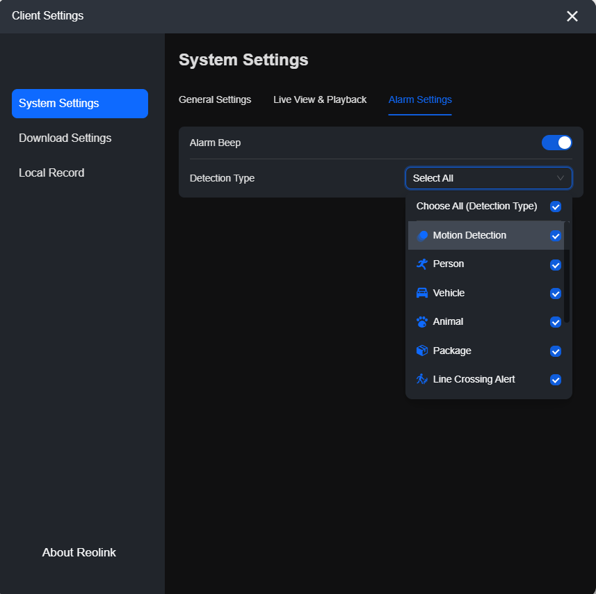Click the Package box icon
596x594 pixels.
click(x=422, y=351)
